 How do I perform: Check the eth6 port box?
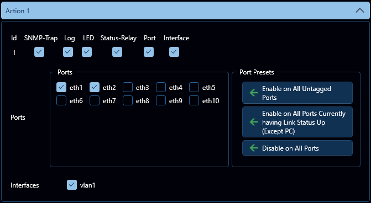61,100
